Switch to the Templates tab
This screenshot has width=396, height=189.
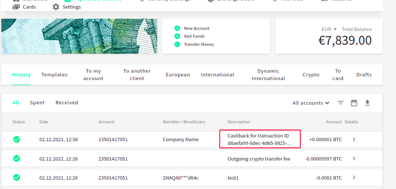tap(54, 75)
